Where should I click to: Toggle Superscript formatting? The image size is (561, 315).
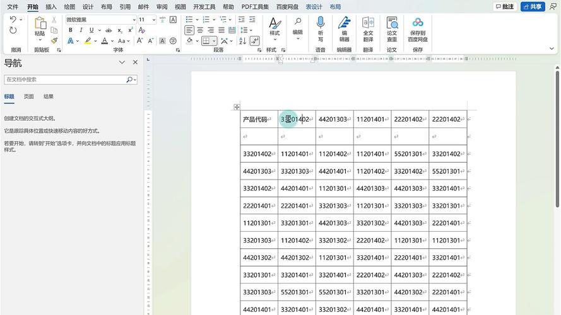tap(131, 30)
